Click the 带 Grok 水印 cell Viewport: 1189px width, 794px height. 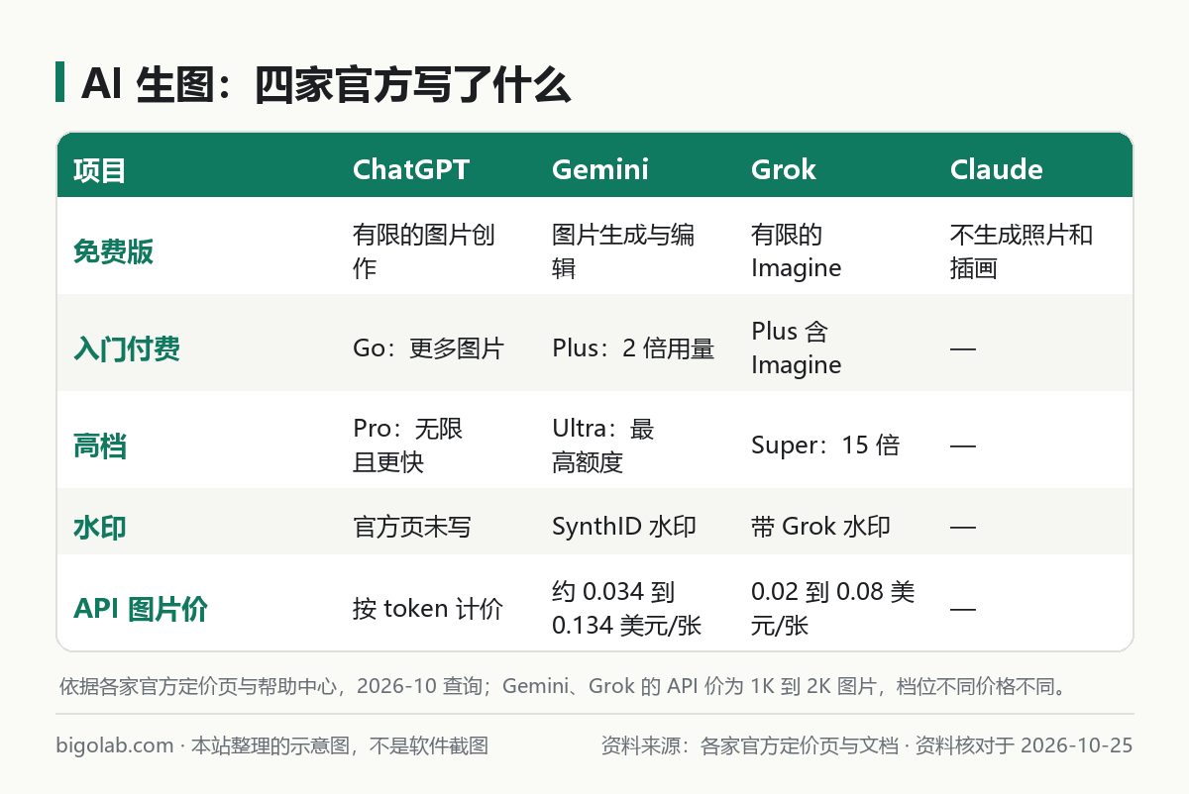pyautogui.click(x=820, y=527)
